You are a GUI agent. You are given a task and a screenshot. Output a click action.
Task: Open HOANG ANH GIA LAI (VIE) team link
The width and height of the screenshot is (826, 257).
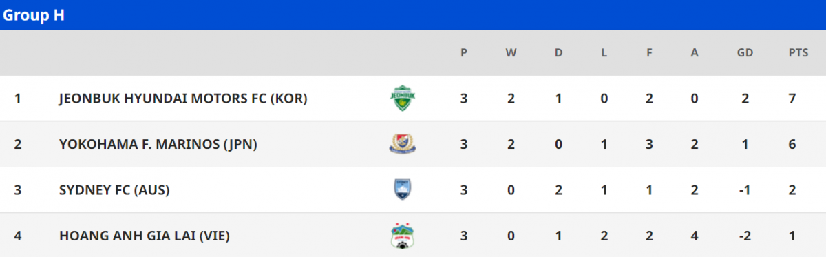point(145,236)
